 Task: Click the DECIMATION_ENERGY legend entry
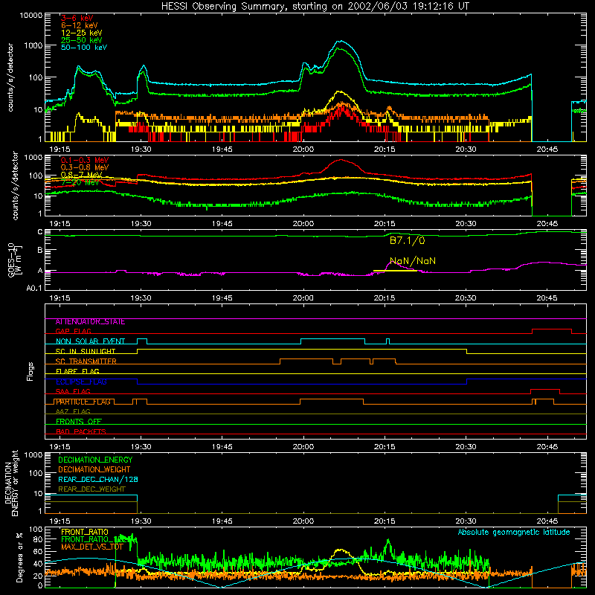[95, 460]
